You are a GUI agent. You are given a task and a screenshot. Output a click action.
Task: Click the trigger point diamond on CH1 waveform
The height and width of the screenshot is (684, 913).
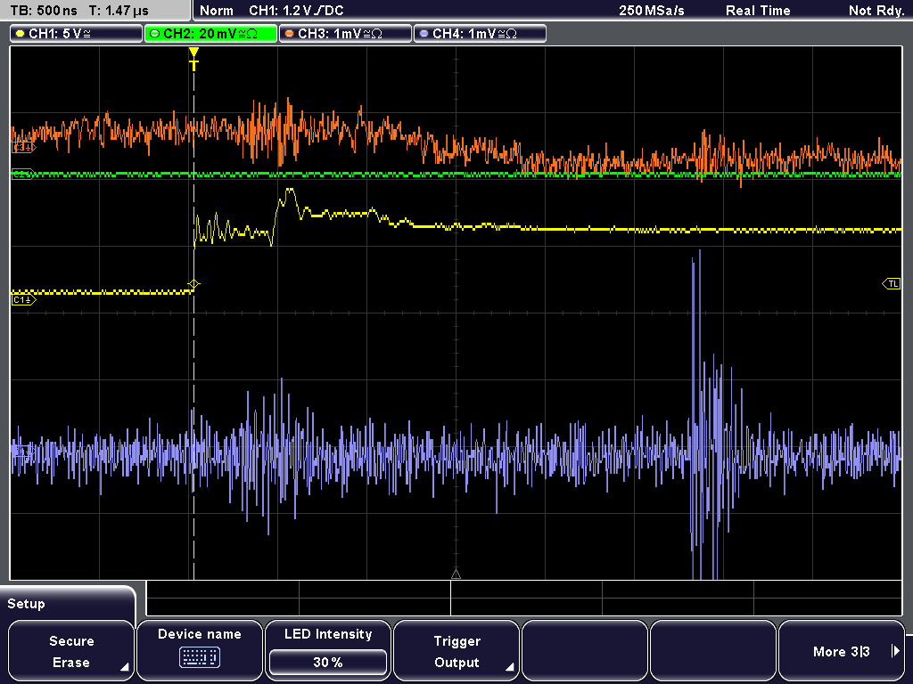[x=193, y=284]
